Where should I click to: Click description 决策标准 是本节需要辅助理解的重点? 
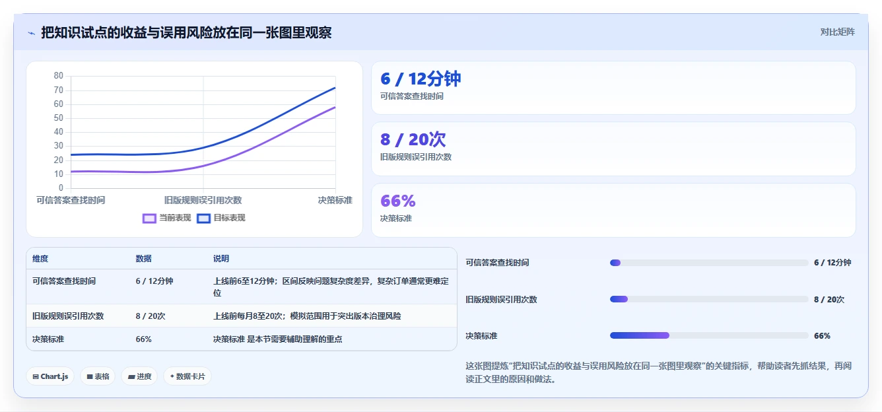[x=277, y=339]
